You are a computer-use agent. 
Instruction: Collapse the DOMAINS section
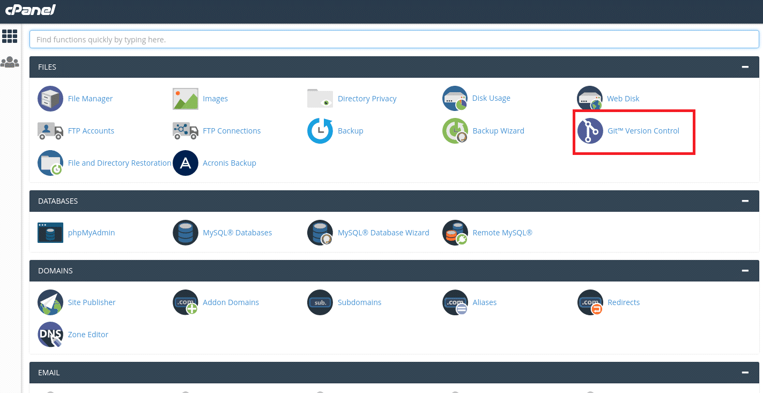tap(745, 271)
